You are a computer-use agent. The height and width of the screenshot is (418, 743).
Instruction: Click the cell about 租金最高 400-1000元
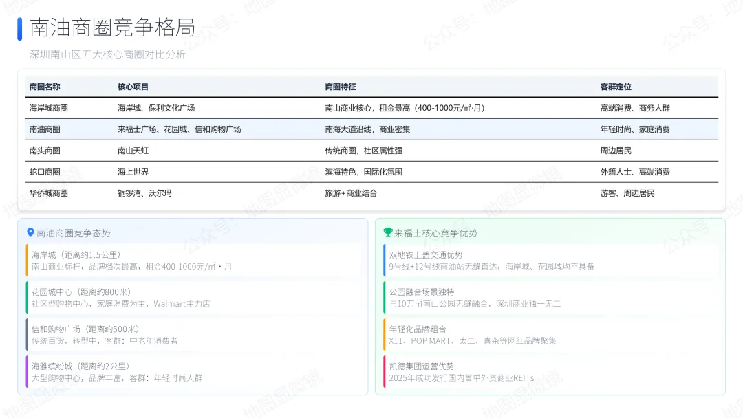pos(405,108)
